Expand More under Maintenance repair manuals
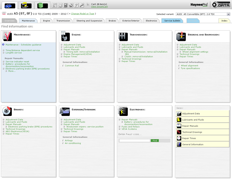 coord(12,71)
